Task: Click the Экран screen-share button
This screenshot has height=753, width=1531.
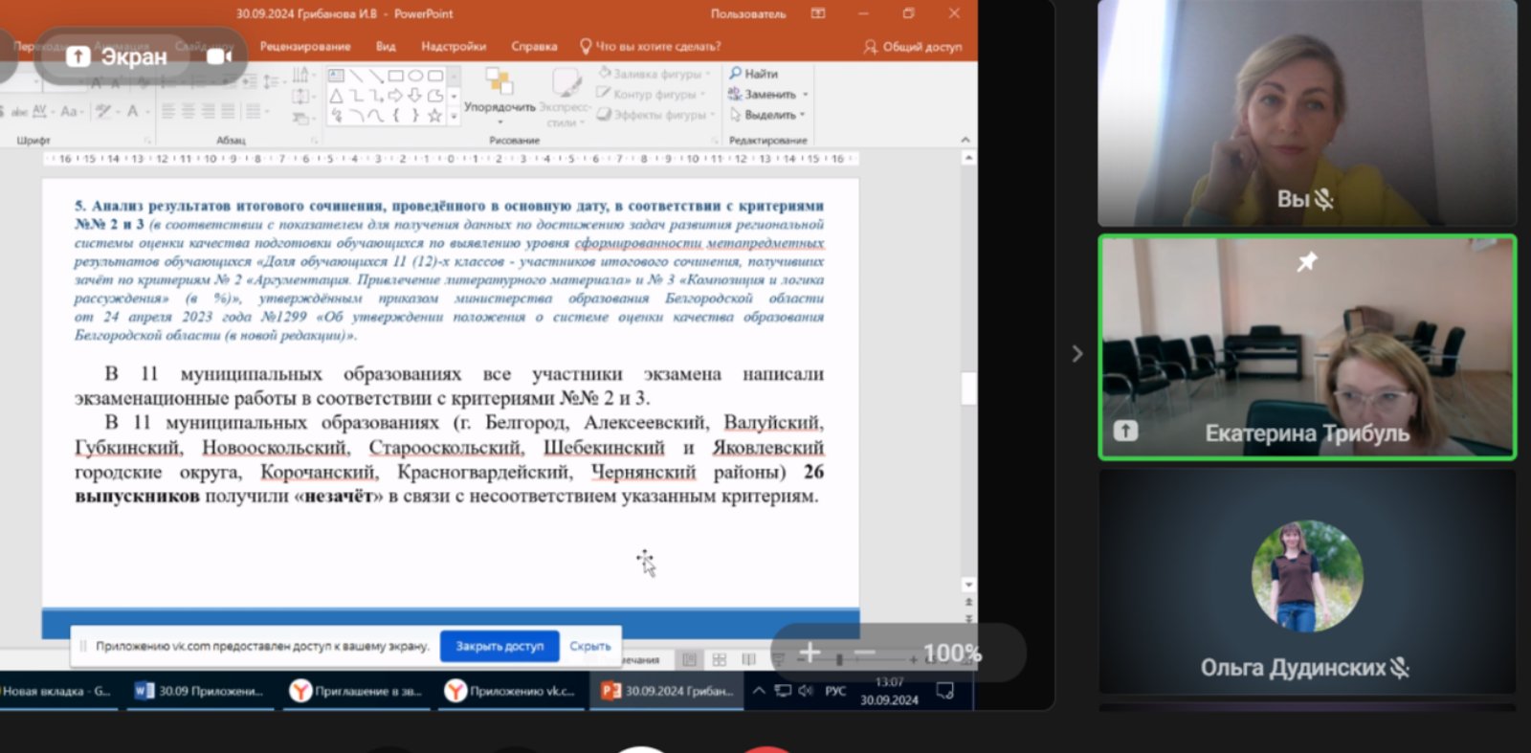Action: (117, 56)
